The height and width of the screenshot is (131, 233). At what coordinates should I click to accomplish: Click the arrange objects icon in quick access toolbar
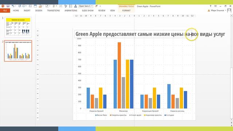pos(54,6)
